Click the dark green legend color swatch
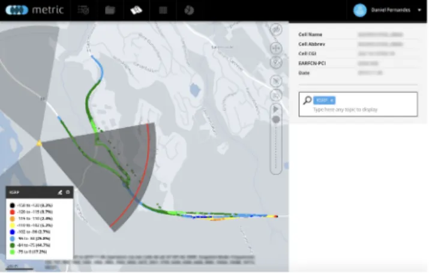The width and height of the screenshot is (429, 273). tap(13, 245)
